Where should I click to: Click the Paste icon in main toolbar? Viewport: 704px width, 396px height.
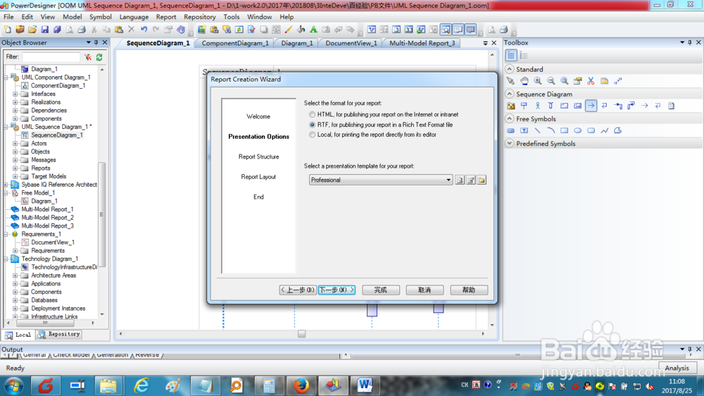(x=119, y=30)
